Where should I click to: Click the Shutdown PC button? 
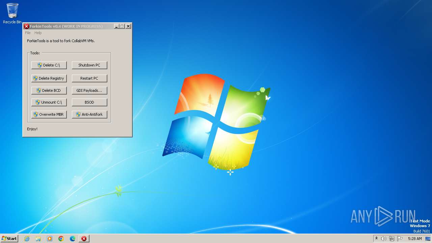(89, 65)
